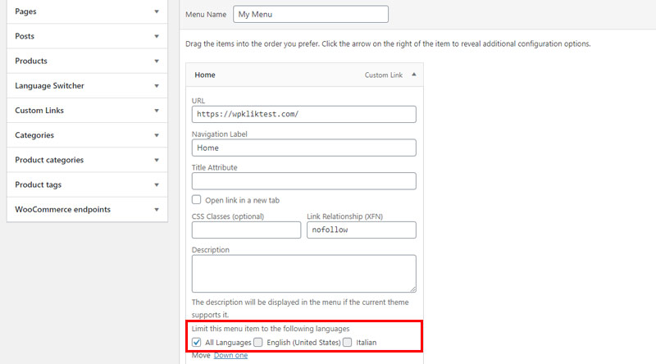Viewport: 656px width, 364px height.
Task: Click the Posts panel title
Action: click(x=25, y=36)
